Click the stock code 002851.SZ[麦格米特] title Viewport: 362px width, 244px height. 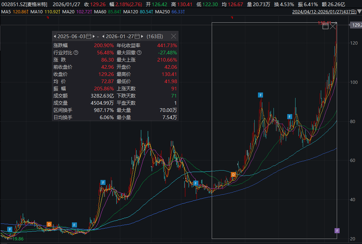[25, 4]
